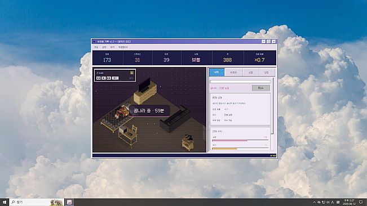
Task: Click the pink status text beside 취소
Action: tap(220, 88)
